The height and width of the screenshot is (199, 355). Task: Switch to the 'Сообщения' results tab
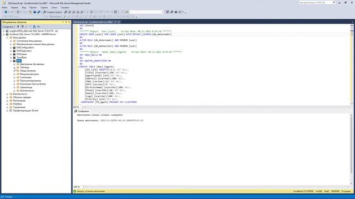[82, 111]
